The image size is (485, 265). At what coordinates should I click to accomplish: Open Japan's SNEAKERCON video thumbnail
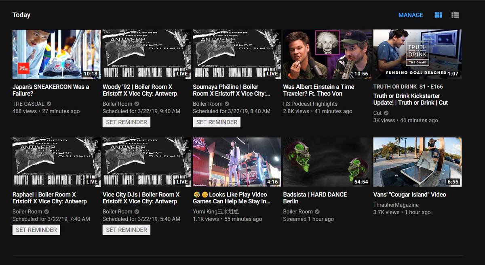(57, 54)
